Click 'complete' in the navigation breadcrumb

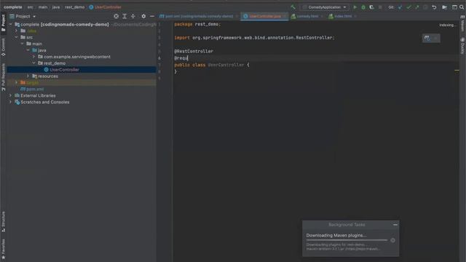(x=13, y=7)
